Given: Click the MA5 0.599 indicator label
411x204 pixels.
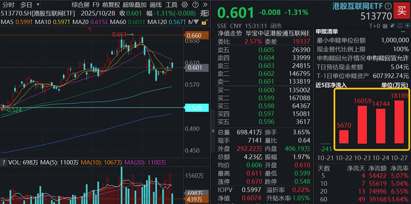Looking at the screenshot, I should [x=17, y=22].
